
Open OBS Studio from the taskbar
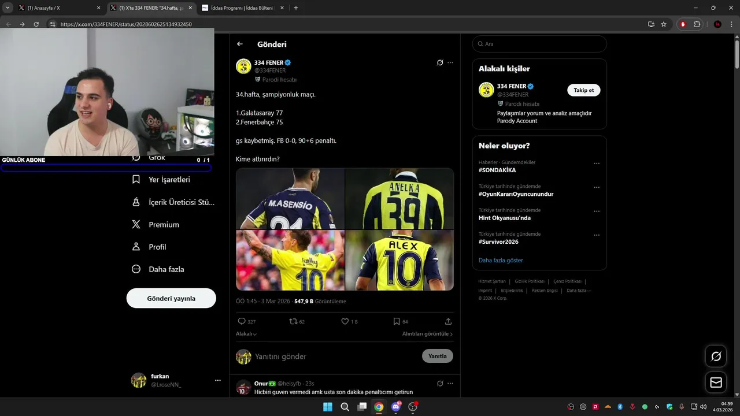click(x=413, y=407)
